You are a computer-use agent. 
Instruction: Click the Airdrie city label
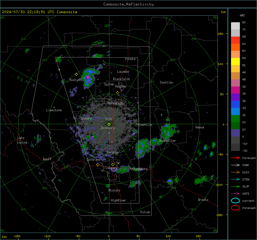[x=113, y=152]
